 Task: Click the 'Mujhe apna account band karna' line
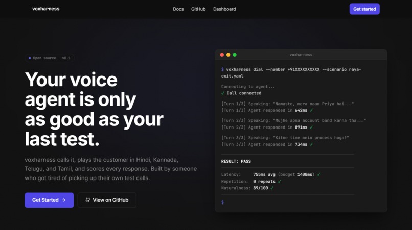tap(293, 121)
